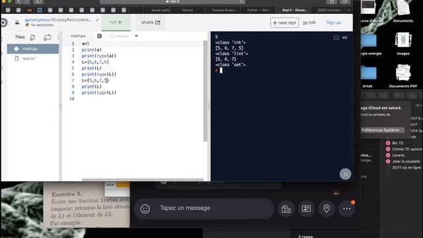
Task: Click the main.py editor tab label
Action: click(x=78, y=36)
